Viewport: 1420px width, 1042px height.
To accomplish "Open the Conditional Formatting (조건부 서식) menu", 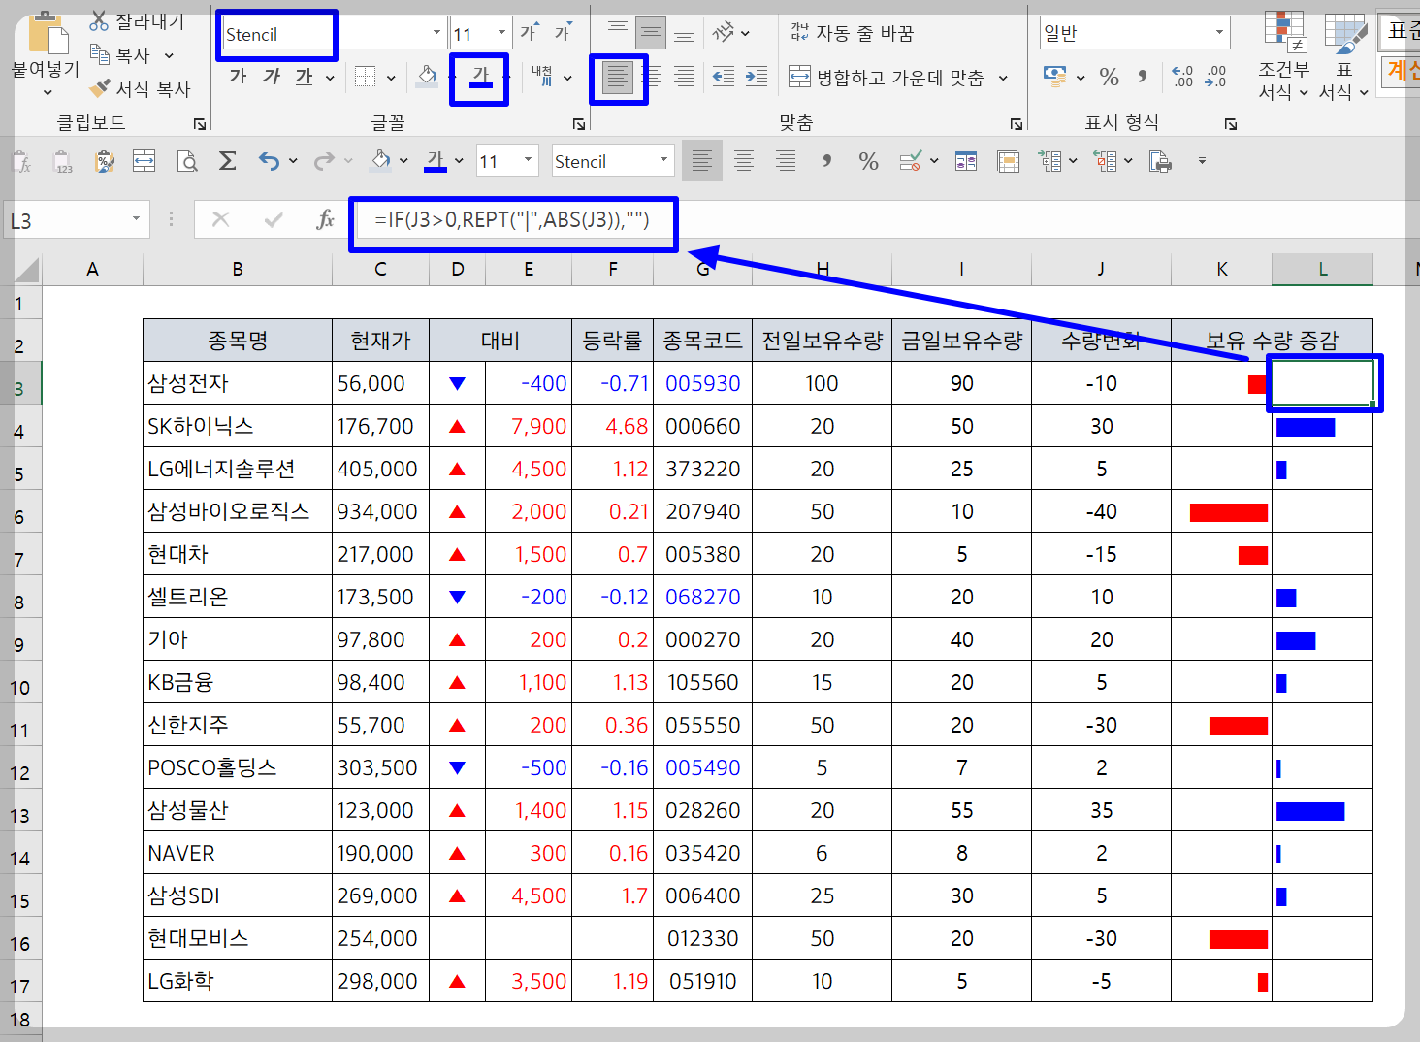I will click(1284, 57).
